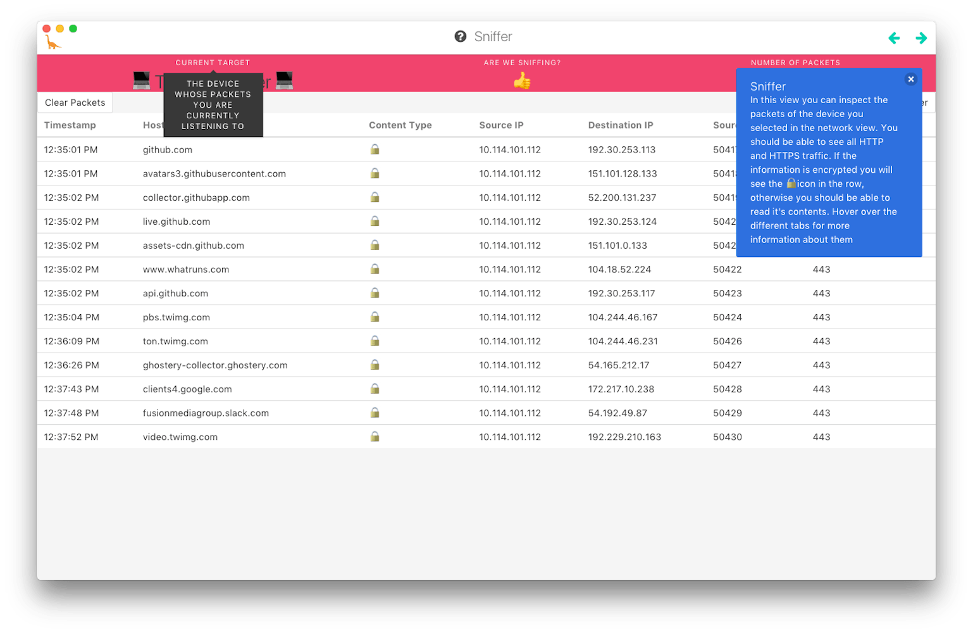
Task: Clear Packets button
Action: pyautogui.click(x=75, y=103)
